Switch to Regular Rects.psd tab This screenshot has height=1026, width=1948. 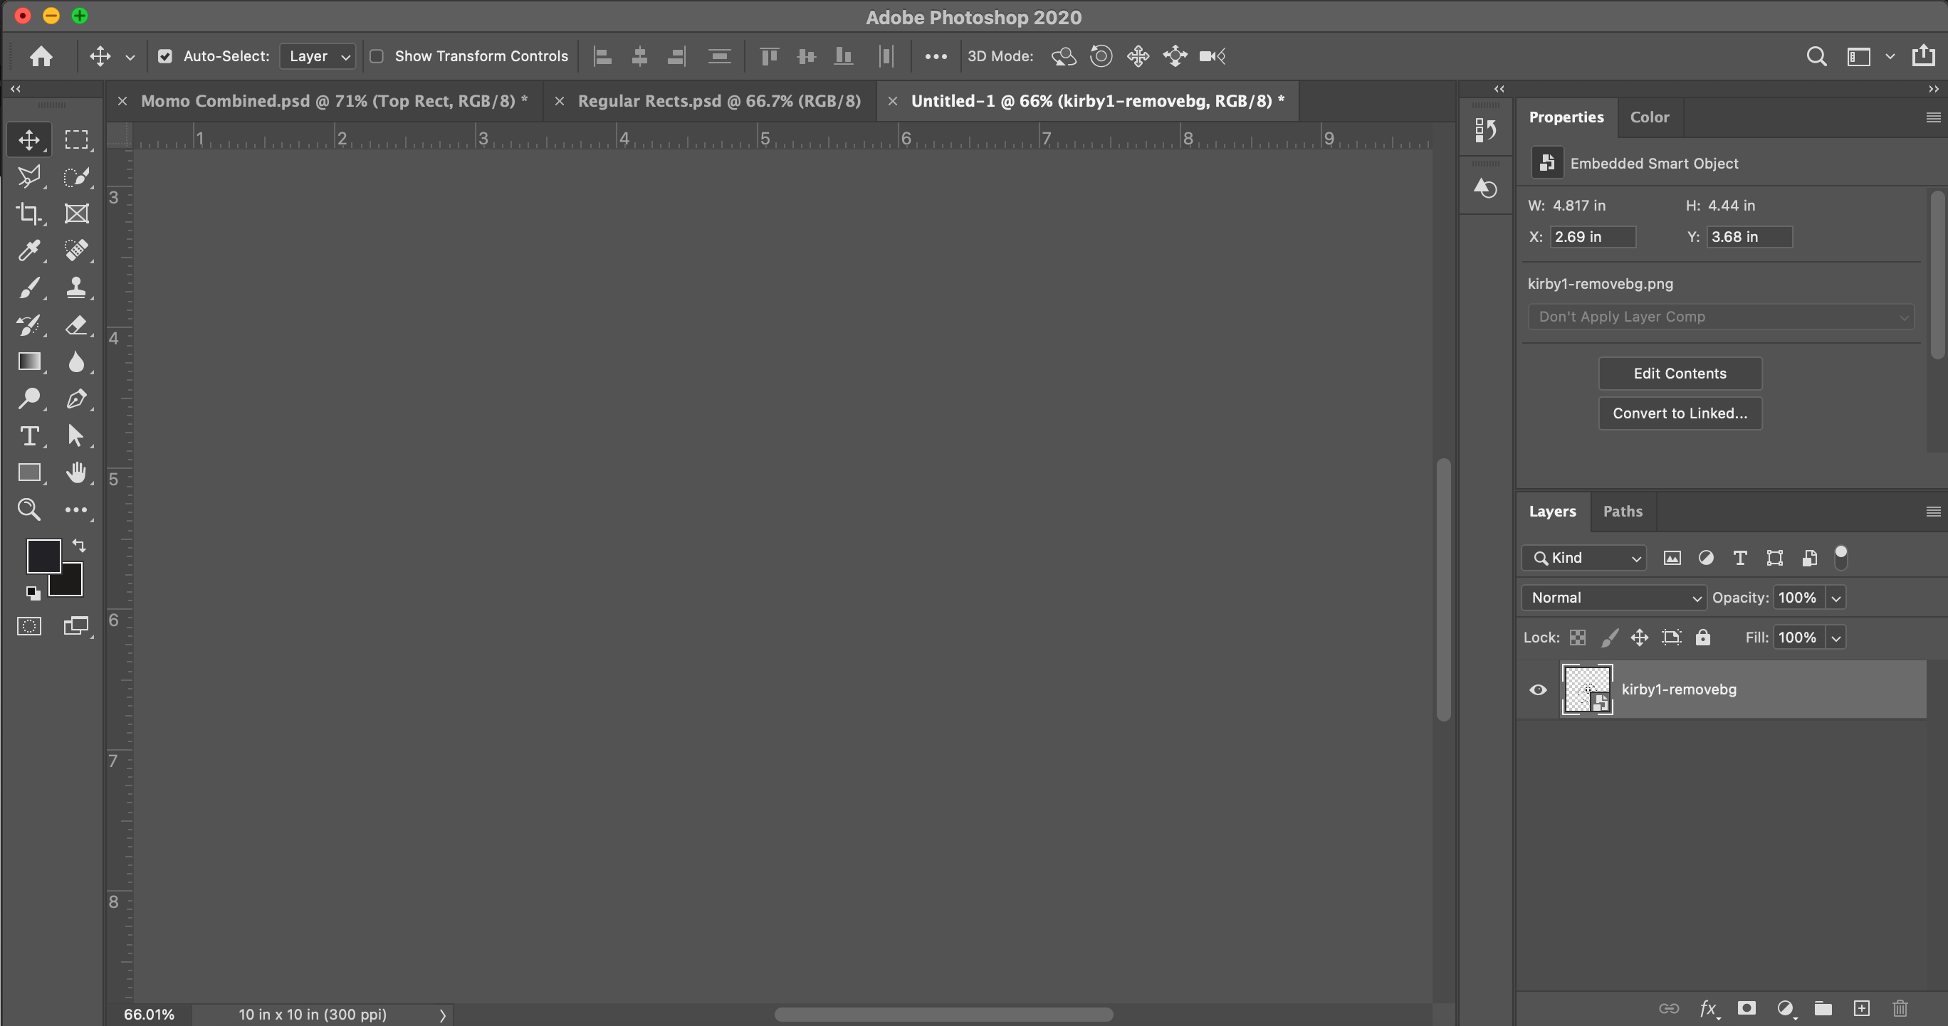click(x=718, y=101)
